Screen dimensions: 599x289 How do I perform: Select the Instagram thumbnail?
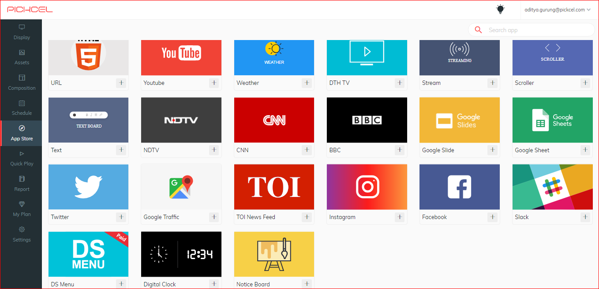pos(367,187)
